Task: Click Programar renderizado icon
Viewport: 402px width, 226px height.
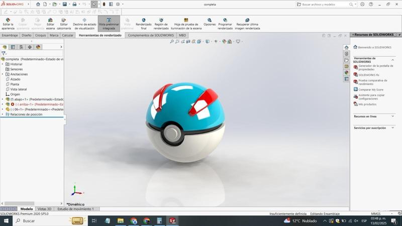Action: 225,24
